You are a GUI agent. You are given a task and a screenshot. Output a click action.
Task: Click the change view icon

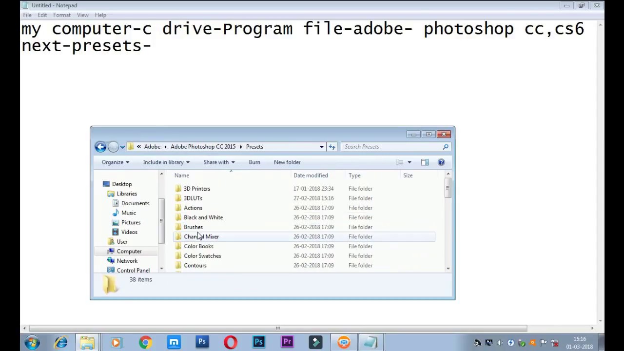[x=400, y=162]
